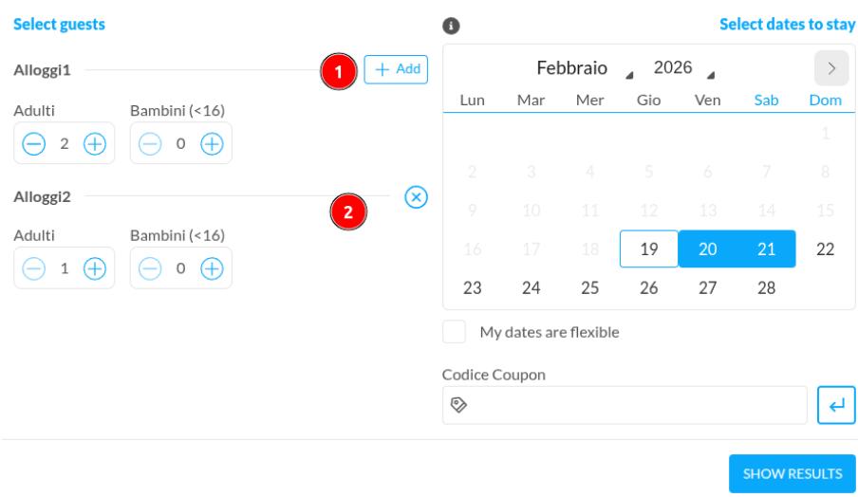858x497 pixels.
Task: Increase Bambini count for Alloggi1
Action: coord(212,143)
